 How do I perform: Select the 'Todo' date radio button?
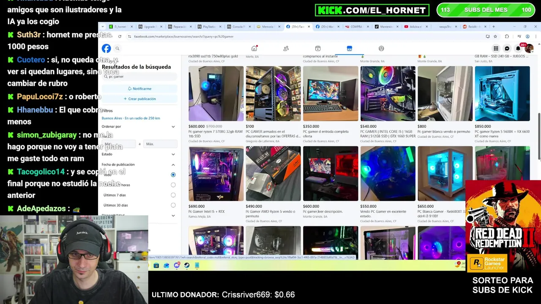[173, 175]
